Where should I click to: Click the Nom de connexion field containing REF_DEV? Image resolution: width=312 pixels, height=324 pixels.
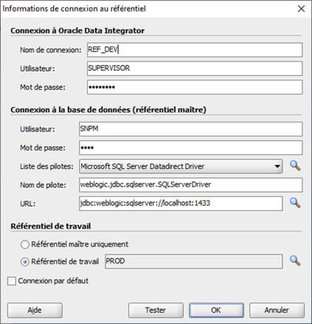(x=195, y=50)
